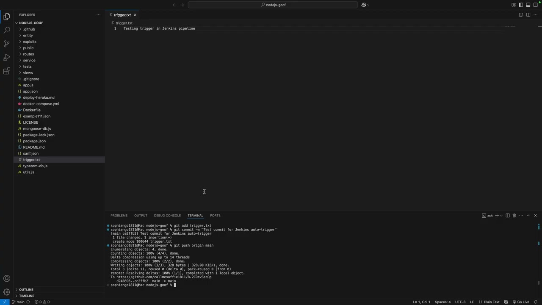This screenshot has width=542, height=305.
Task: Click the nodejs-goof command center search
Action: click(273, 5)
